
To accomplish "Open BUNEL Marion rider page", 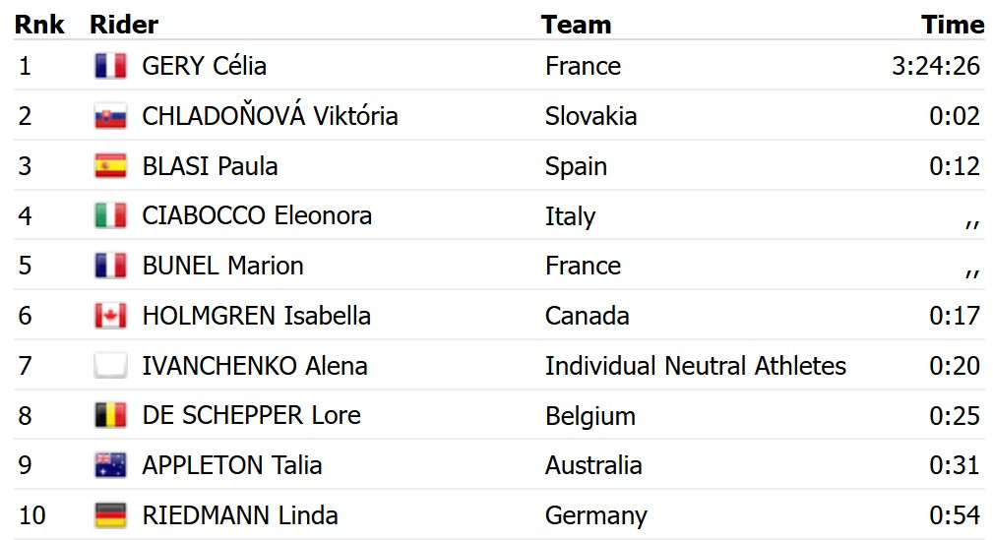I will tap(222, 266).
